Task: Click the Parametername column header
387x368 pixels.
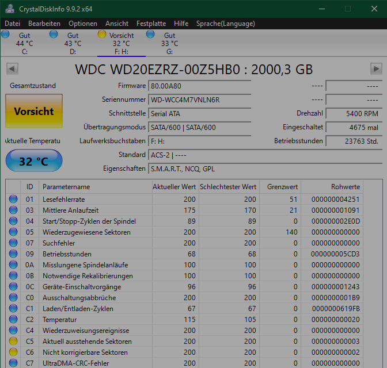Action: (x=95, y=187)
